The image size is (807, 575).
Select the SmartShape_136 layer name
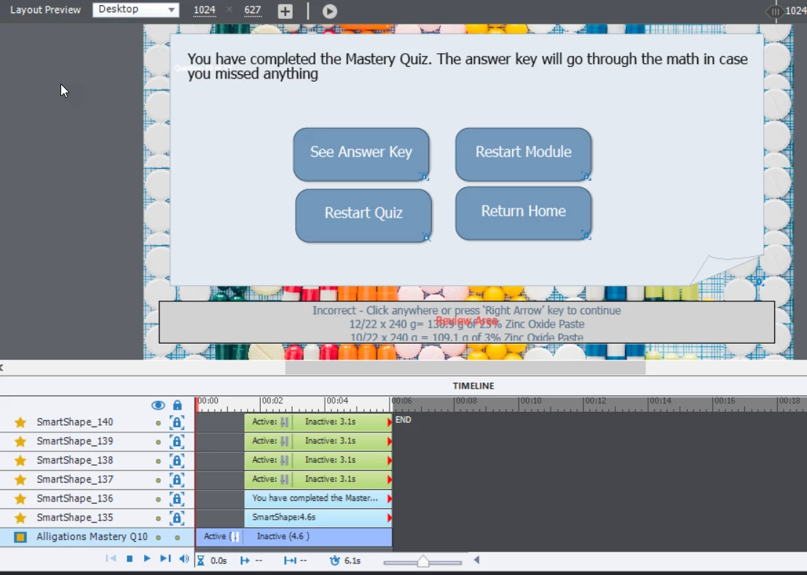click(75, 499)
